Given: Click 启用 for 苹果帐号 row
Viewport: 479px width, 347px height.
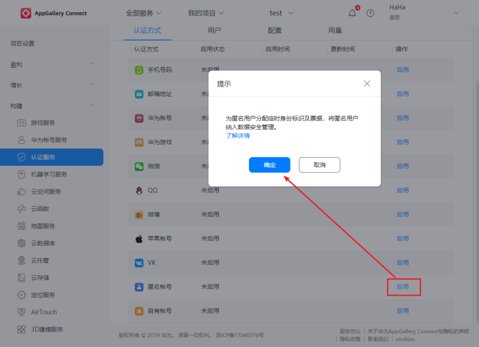Looking at the screenshot, I should 402,238.
